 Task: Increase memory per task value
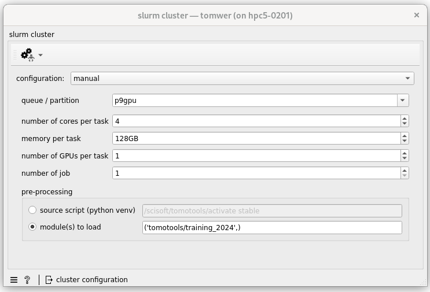coord(405,135)
